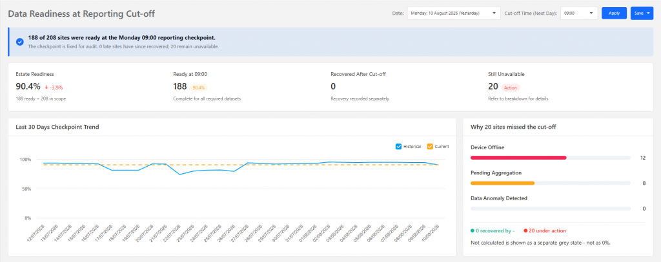Click the red dot beside '20 under action'

525,231
